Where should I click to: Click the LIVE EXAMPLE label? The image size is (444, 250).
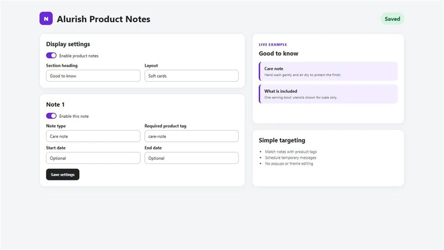pos(273,44)
